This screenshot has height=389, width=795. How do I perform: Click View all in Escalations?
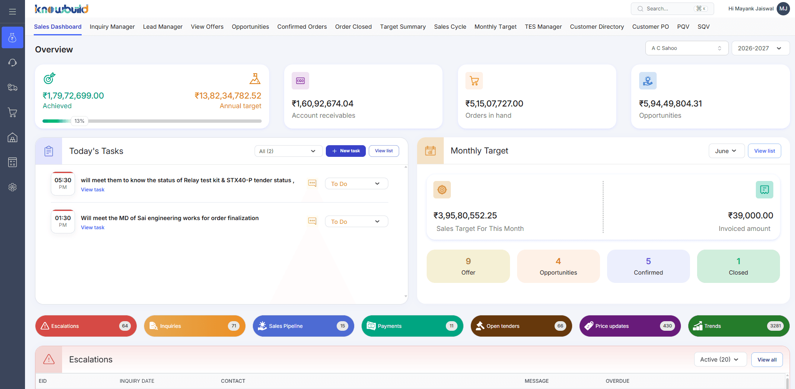tap(767, 359)
